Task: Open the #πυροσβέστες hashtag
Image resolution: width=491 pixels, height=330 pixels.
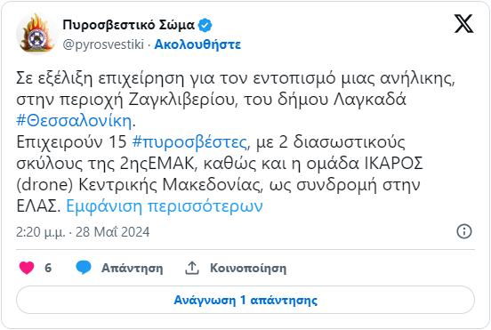Action: click(189, 141)
